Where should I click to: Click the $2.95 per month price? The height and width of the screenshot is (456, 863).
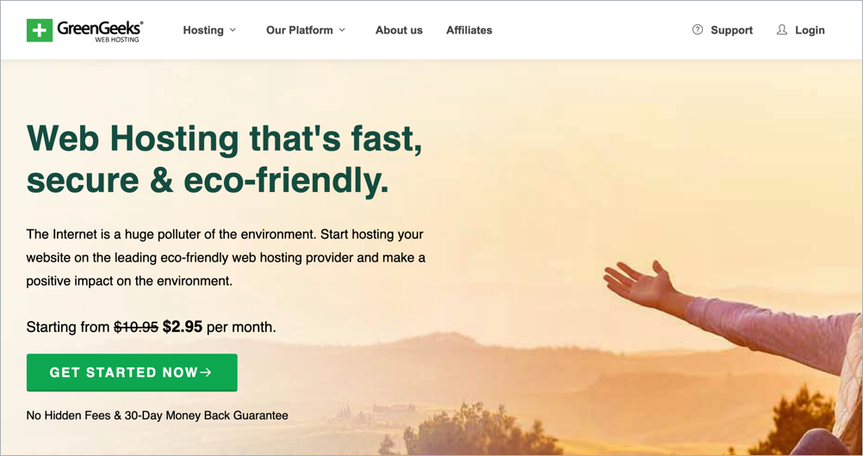[x=219, y=327]
